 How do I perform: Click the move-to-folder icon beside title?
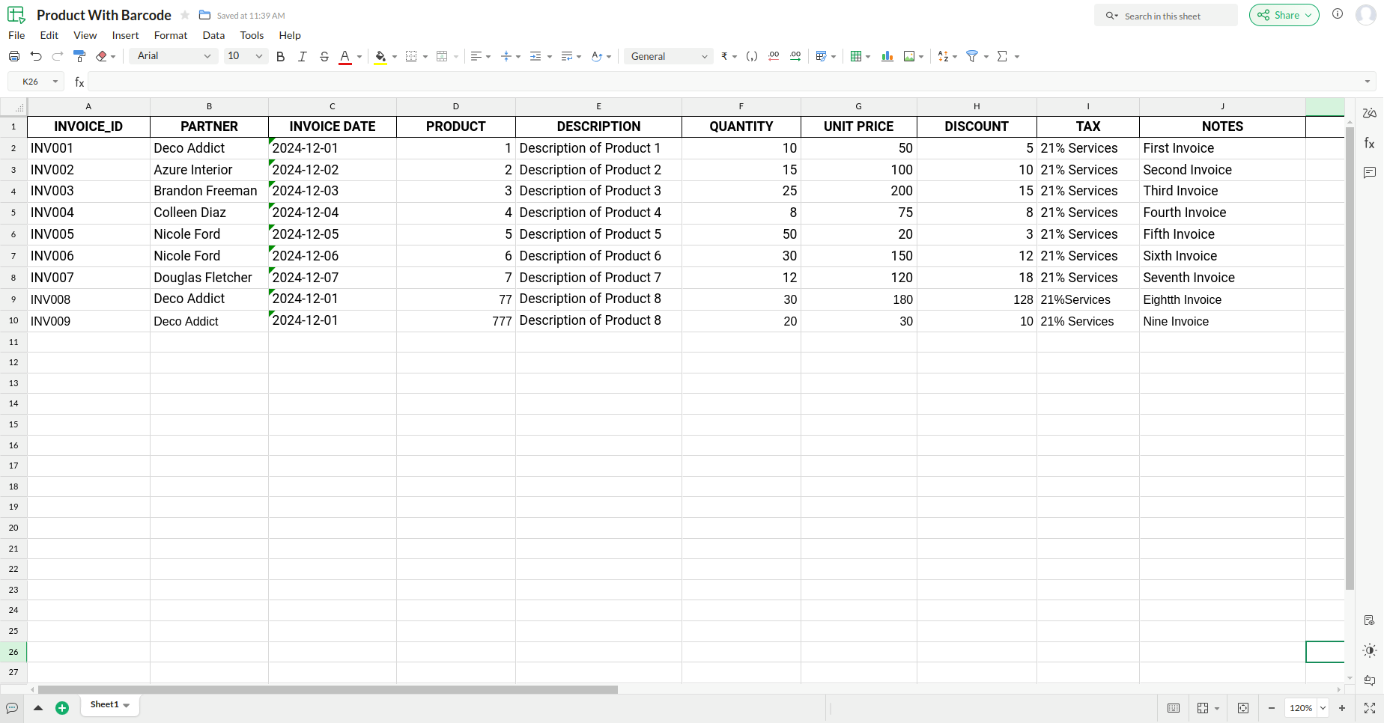click(204, 15)
